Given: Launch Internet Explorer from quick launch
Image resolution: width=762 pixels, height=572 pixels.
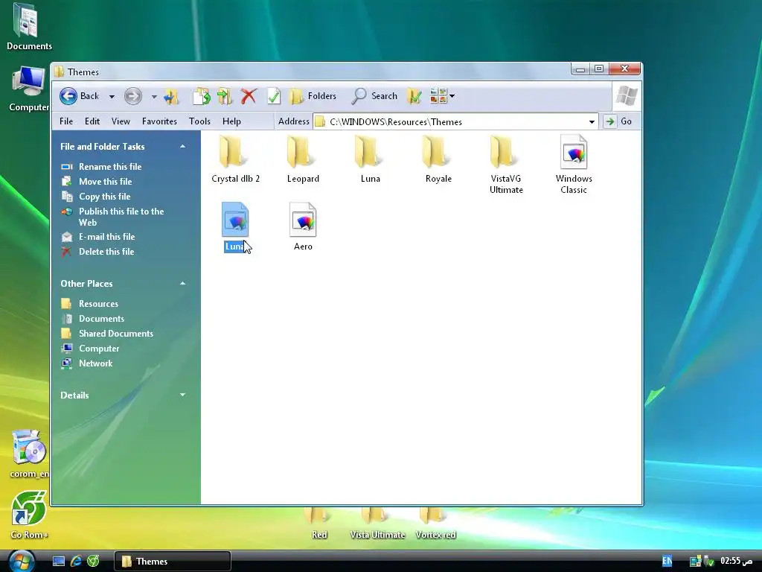Looking at the screenshot, I should 76,562.
